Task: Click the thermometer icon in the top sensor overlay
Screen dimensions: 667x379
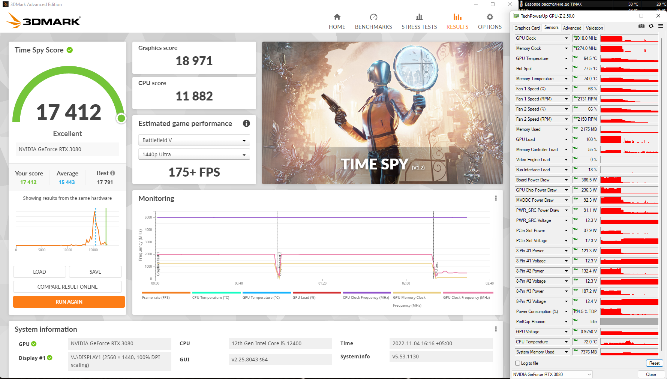Action: click(521, 4)
